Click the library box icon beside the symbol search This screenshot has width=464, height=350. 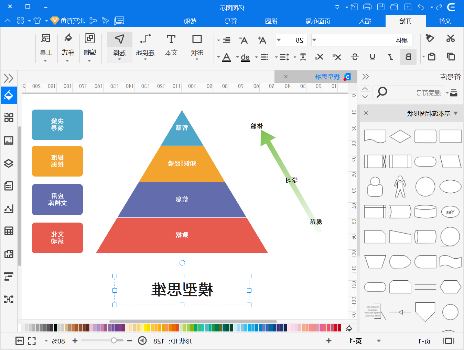tap(454, 93)
